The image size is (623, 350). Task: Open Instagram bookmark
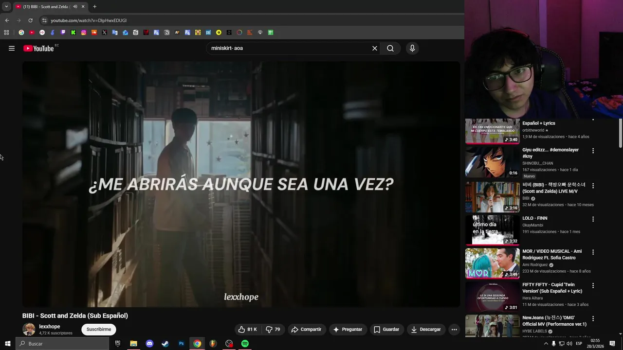84,33
